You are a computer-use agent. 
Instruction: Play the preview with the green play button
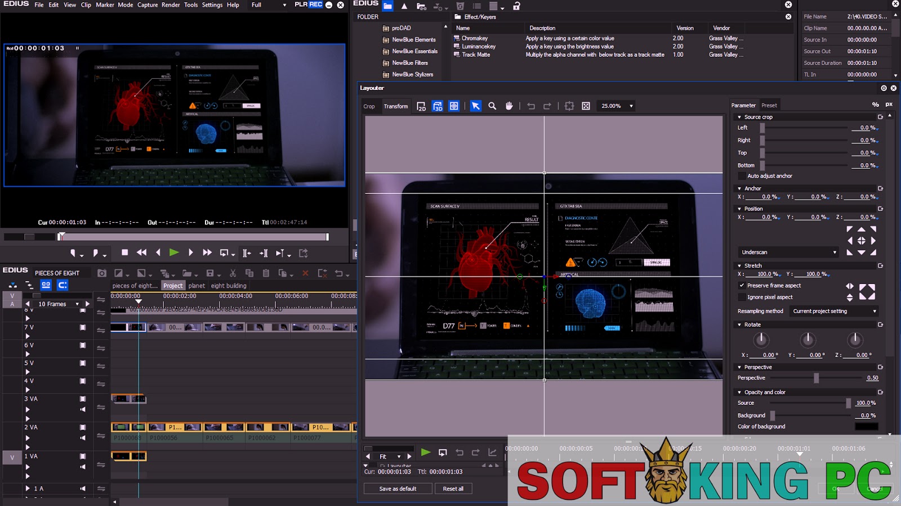pyautogui.click(x=174, y=252)
